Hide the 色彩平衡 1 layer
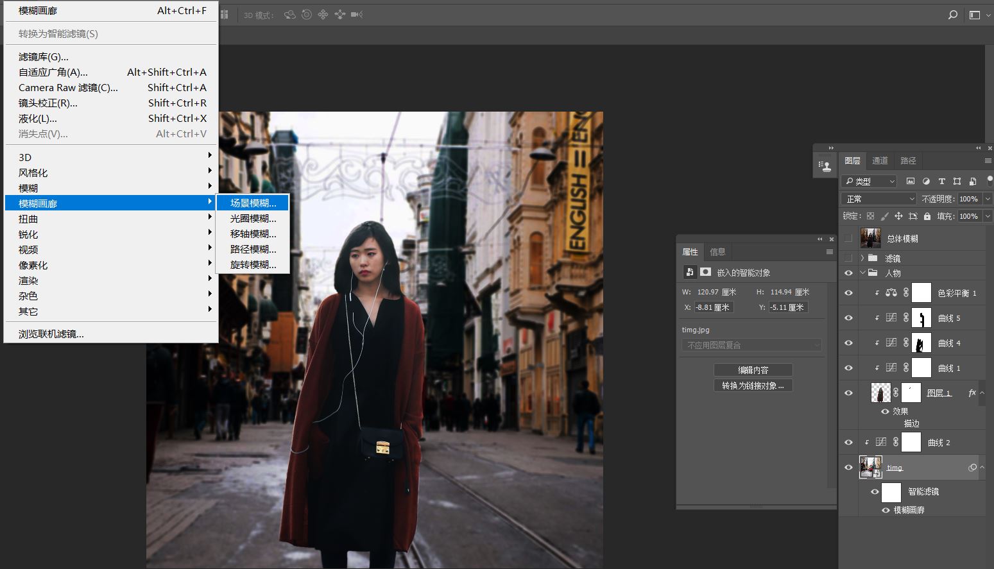 (x=848, y=293)
